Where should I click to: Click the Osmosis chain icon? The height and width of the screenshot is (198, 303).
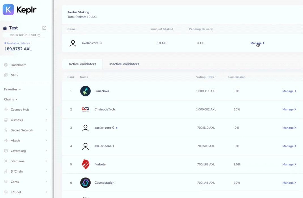click(6, 120)
